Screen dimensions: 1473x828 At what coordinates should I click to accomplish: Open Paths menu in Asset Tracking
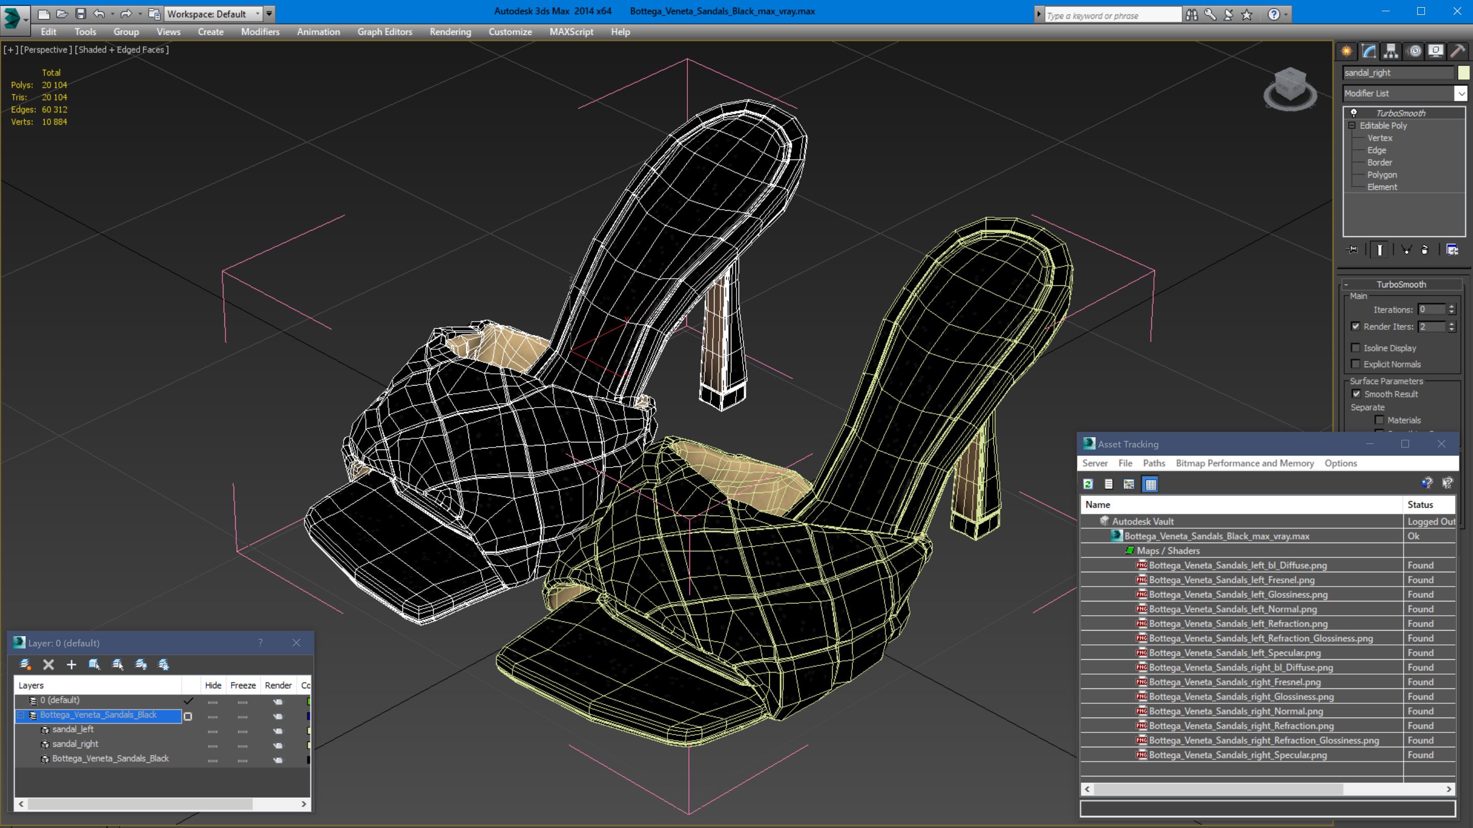pyautogui.click(x=1154, y=463)
